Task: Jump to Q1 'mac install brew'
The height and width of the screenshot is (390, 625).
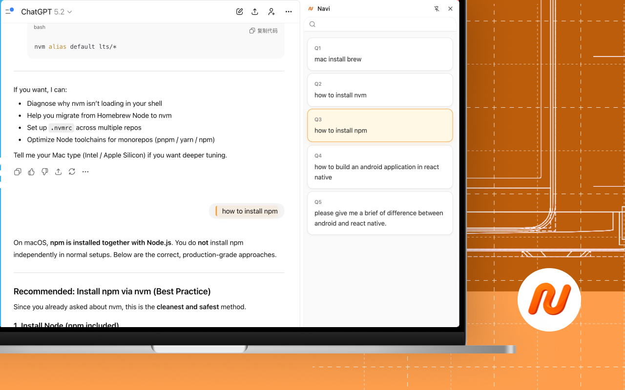Action: click(x=380, y=54)
